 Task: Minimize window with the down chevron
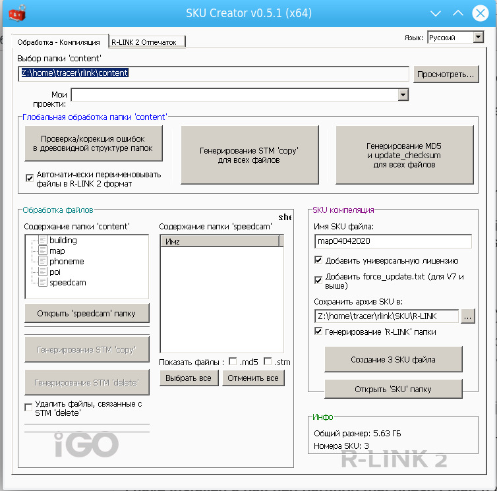pos(436,13)
